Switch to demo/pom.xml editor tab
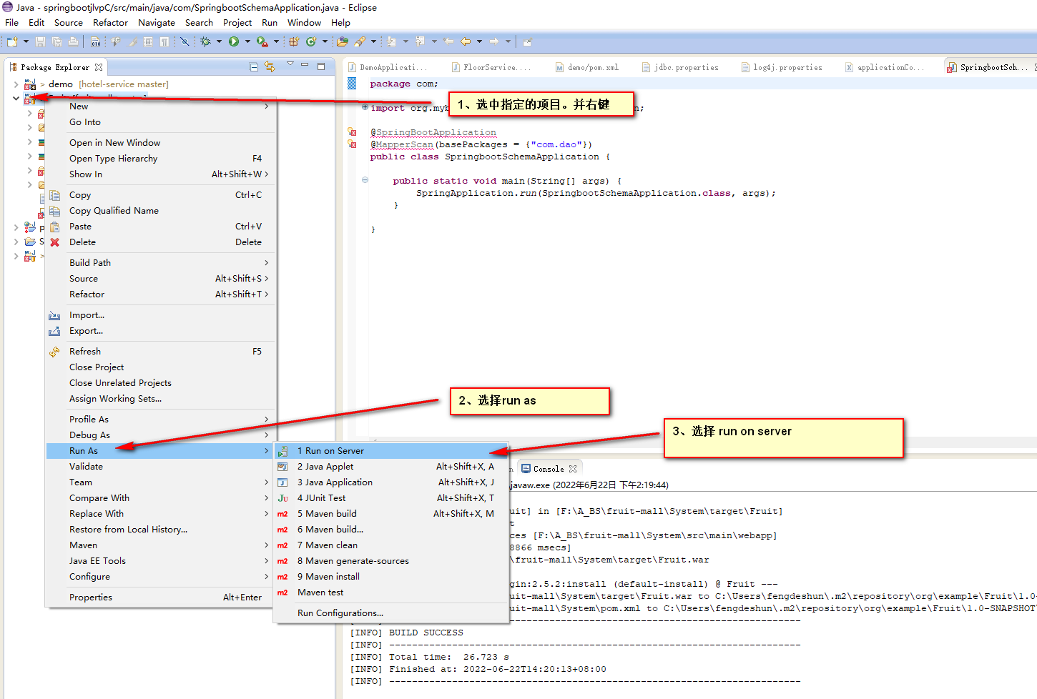The width and height of the screenshot is (1037, 699). (587, 67)
